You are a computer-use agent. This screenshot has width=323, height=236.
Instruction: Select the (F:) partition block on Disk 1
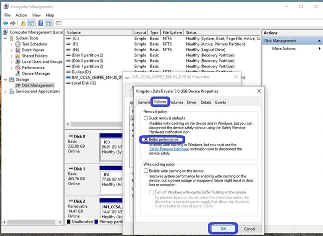111,182
